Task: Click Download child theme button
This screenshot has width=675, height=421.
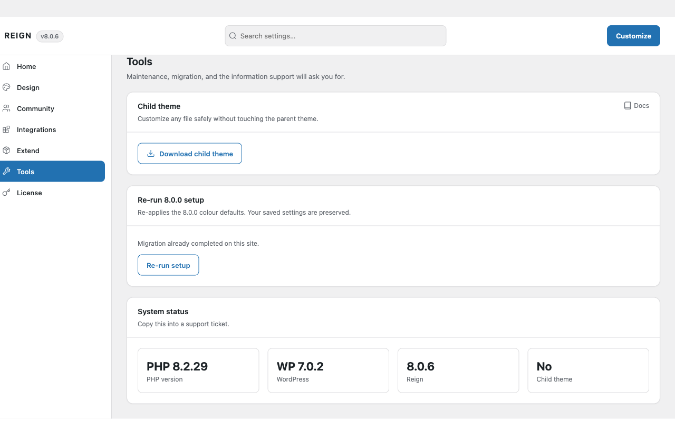Action: tap(190, 154)
